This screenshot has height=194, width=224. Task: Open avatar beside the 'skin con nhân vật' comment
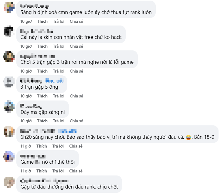(x=9, y=32)
